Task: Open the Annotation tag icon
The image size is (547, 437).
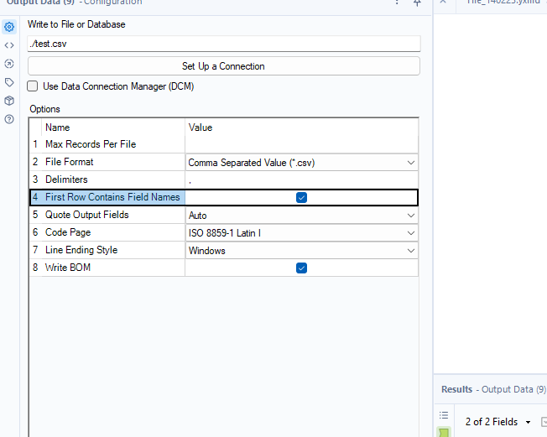Action: (x=9, y=82)
